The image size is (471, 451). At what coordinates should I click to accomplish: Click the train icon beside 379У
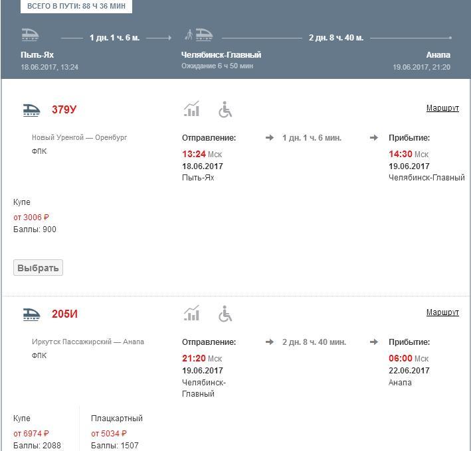point(31,109)
